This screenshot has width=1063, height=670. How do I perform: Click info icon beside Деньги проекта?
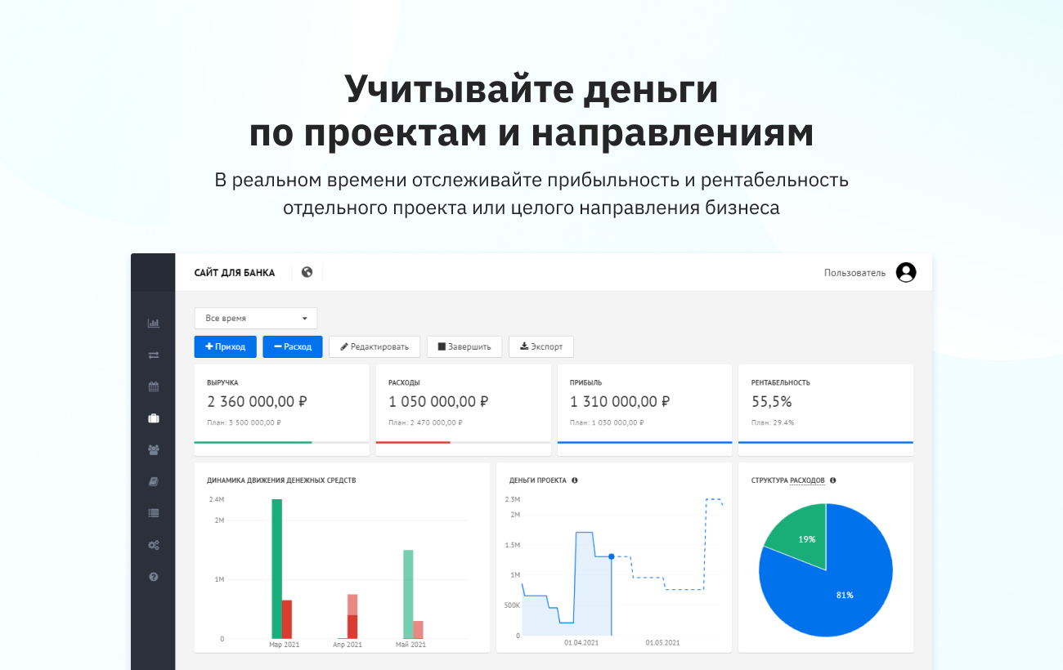point(575,480)
